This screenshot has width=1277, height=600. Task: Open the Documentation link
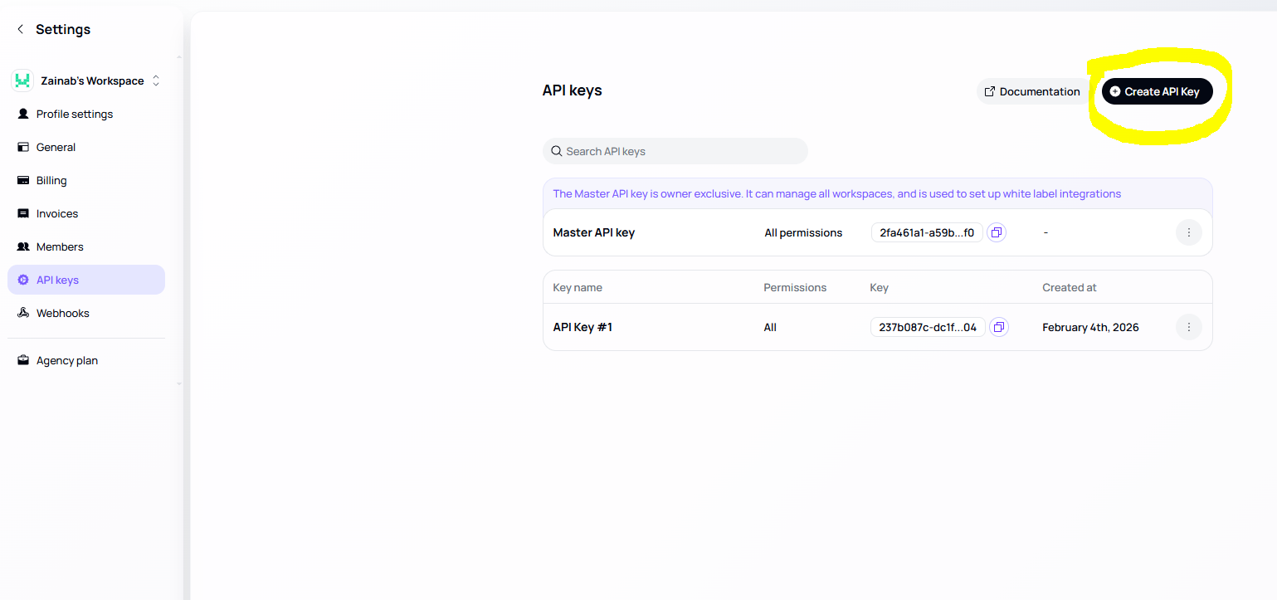(1032, 91)
